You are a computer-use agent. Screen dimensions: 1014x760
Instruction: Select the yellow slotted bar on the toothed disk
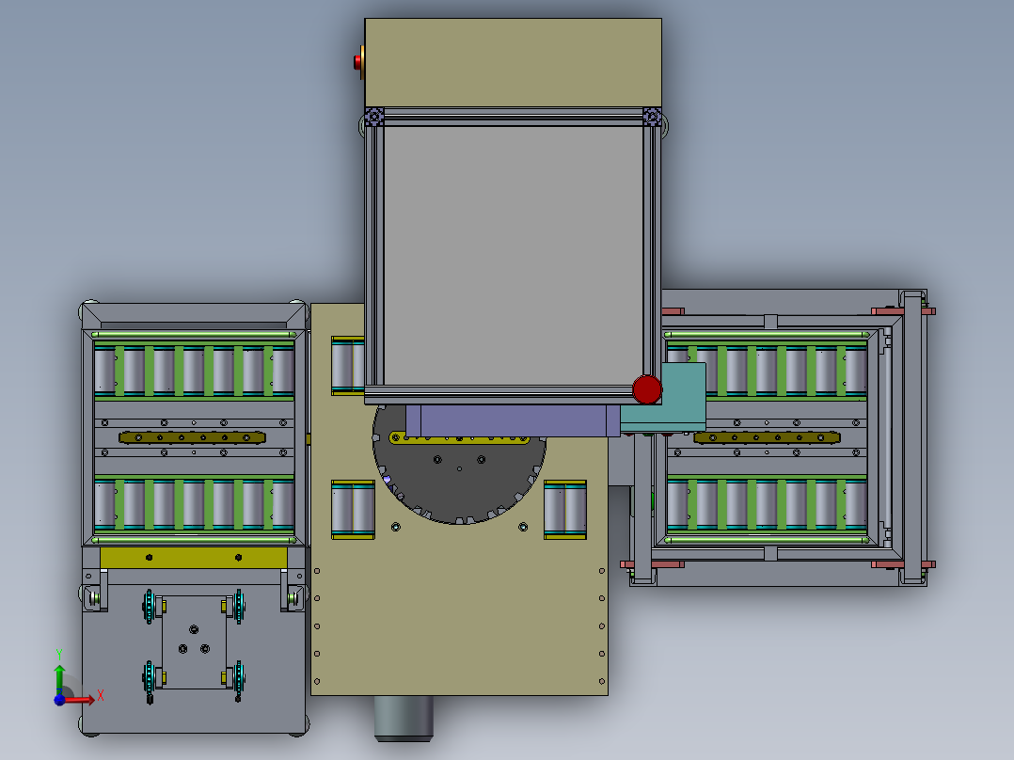459,438
